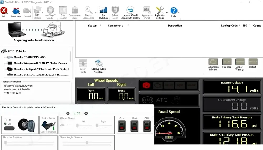Viewport: 263px width, 150px height.
Task: Flip the ABS rocker switch
Action: [146, 126]
